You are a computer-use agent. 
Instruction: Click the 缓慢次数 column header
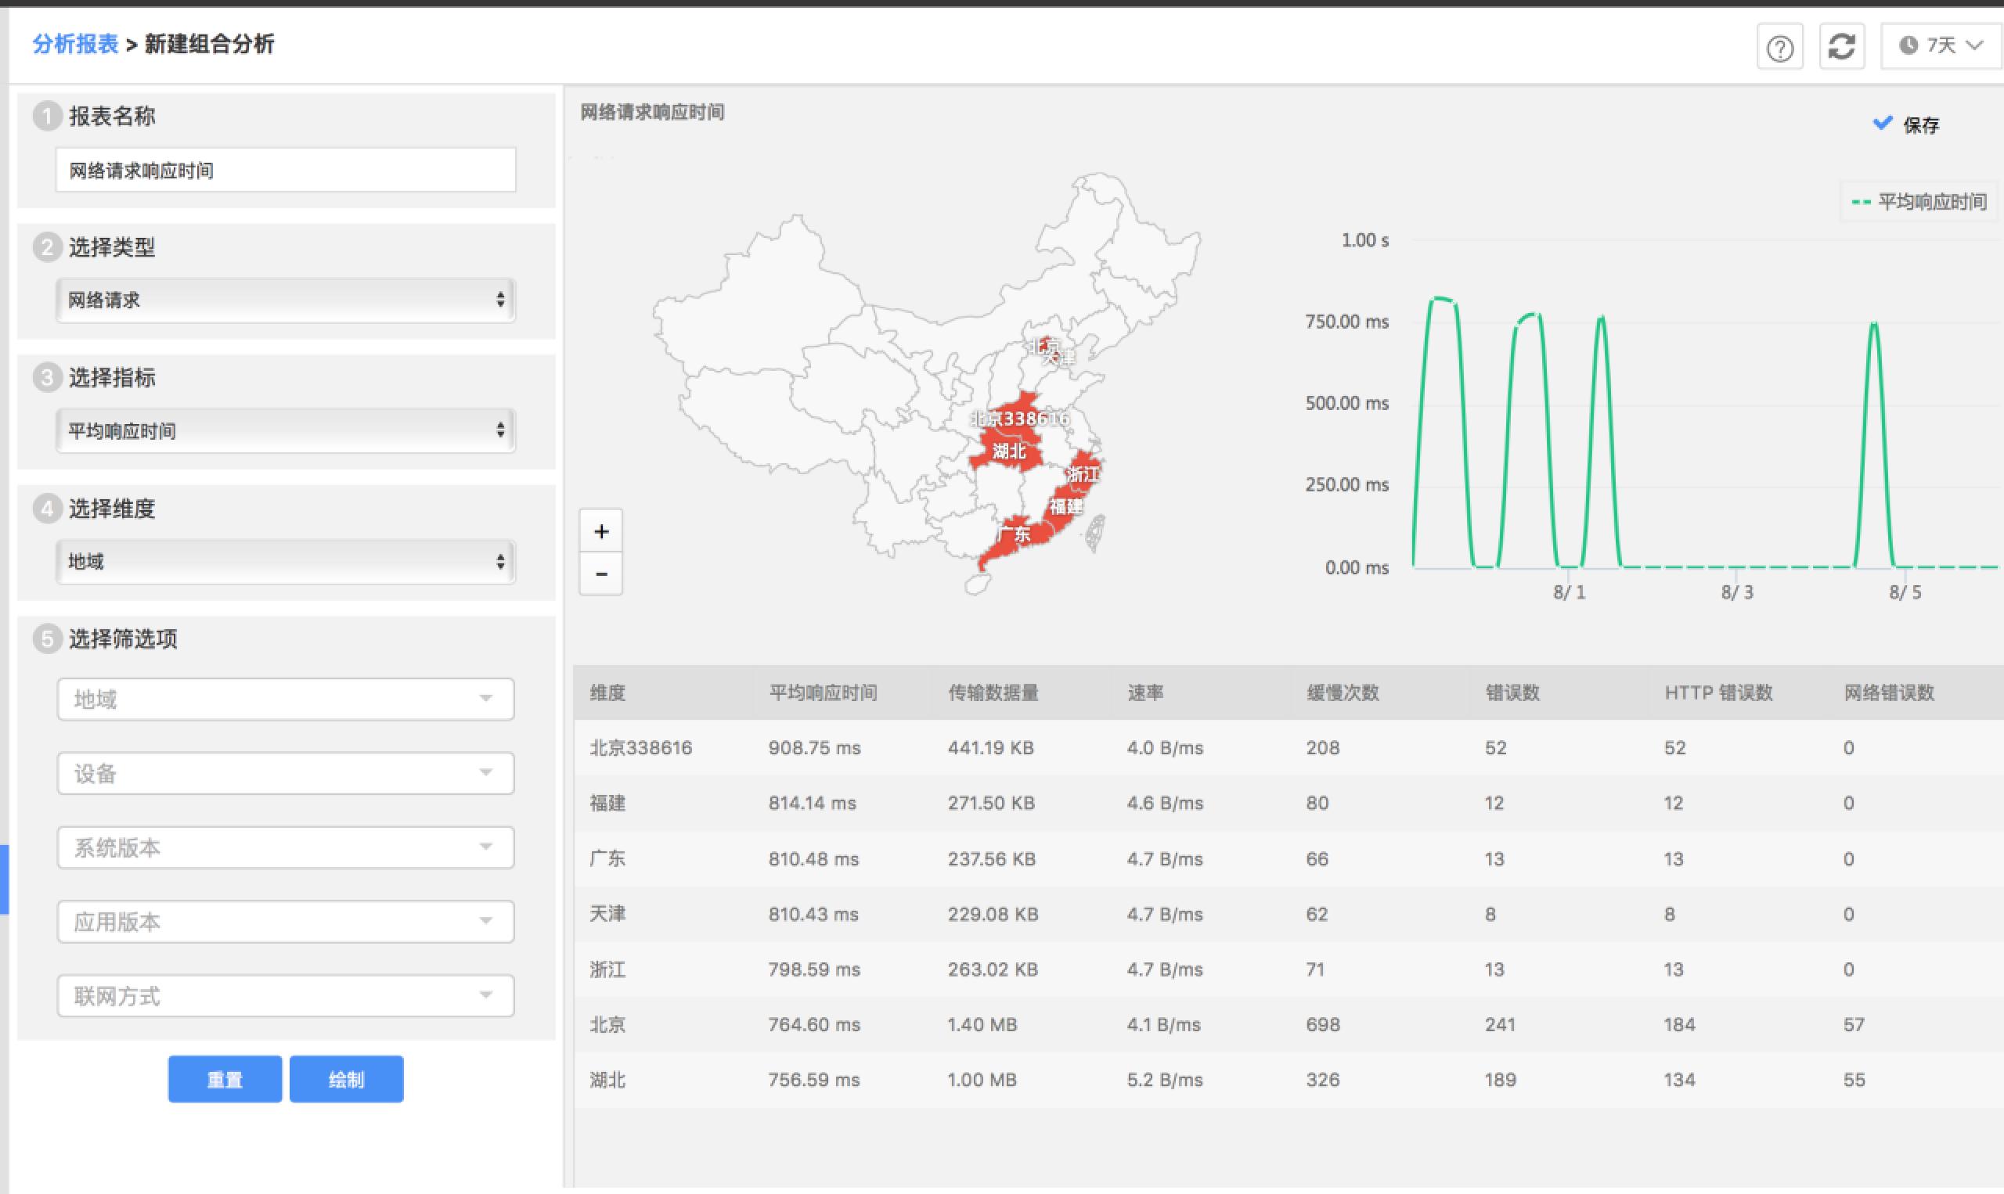point(1343,692)
